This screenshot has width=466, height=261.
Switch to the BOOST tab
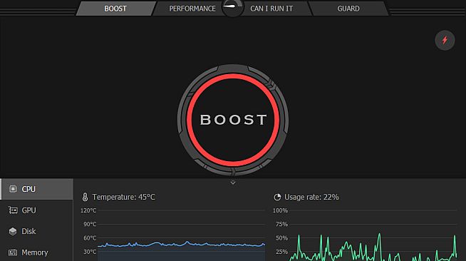point(115,9)
